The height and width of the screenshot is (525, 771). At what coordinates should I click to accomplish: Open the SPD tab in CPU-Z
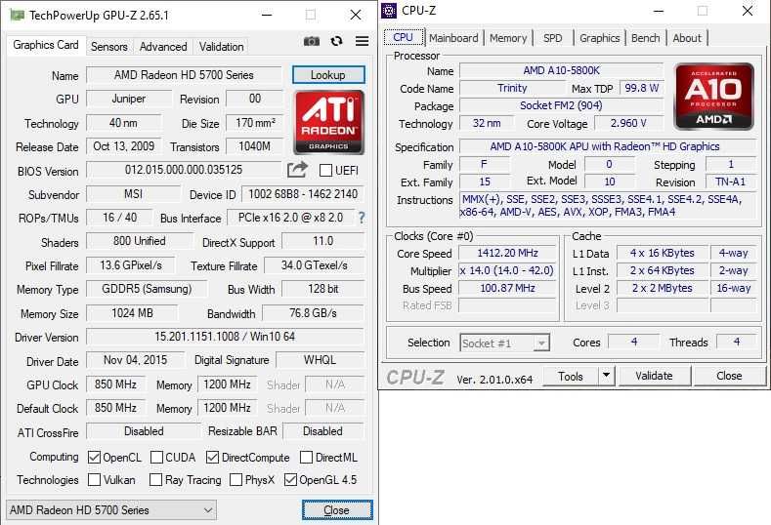553,38
